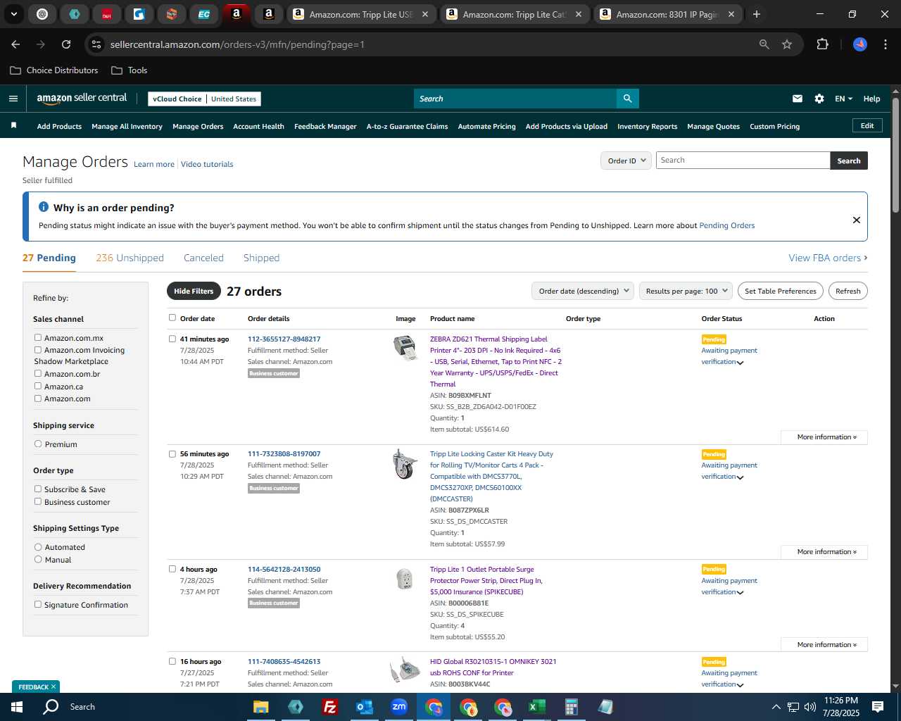Switch to the Shipped tab
This screenshot has height=721, width=901.
coord(261,258)
